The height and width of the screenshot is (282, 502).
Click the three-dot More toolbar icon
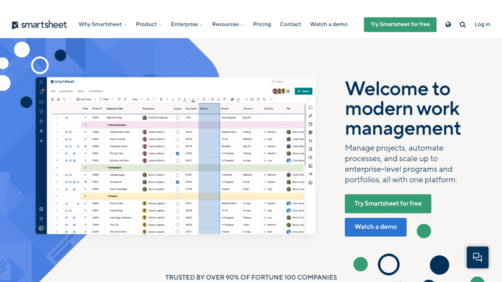click(271, 99)
